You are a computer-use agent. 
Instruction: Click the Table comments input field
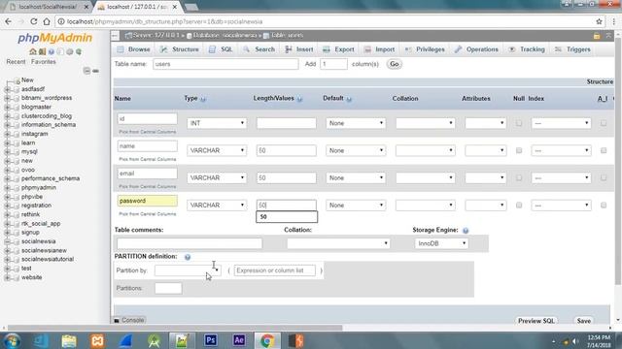pos(190,243)
